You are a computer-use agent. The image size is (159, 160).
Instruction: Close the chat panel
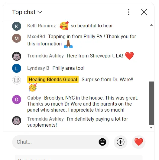[144, 12]
